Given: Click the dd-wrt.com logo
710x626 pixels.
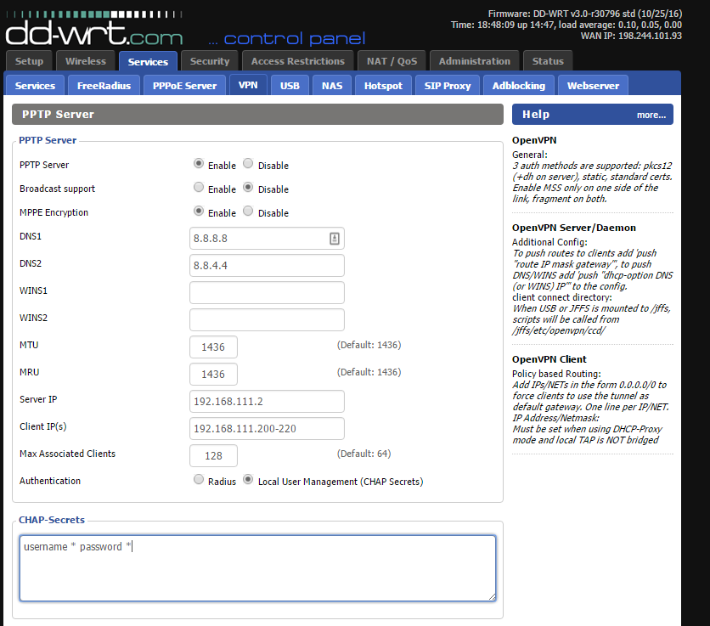Looking at the screenshot, I should tap(94, 34).
